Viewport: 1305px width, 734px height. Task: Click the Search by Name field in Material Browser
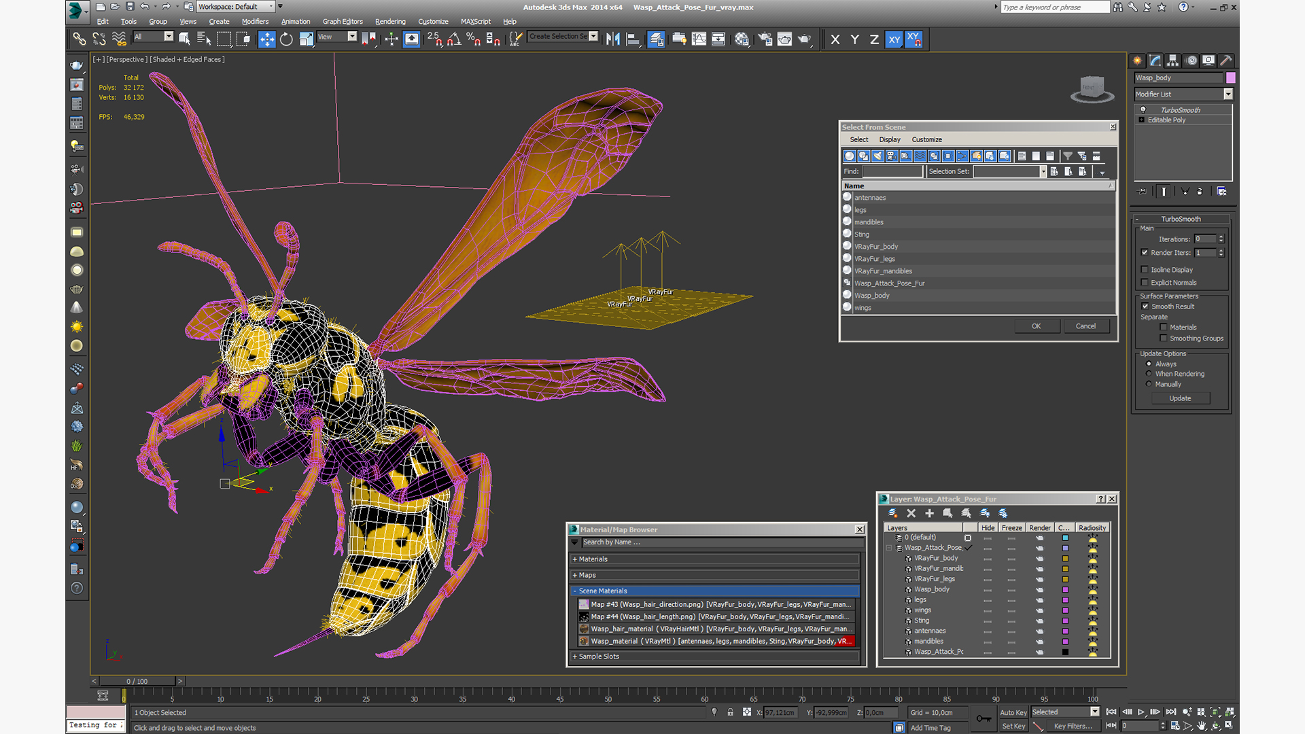tap(722, 542)
